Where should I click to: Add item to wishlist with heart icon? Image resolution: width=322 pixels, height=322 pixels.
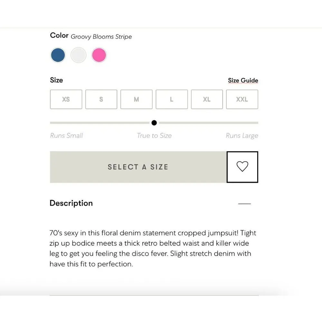point(242,167)
